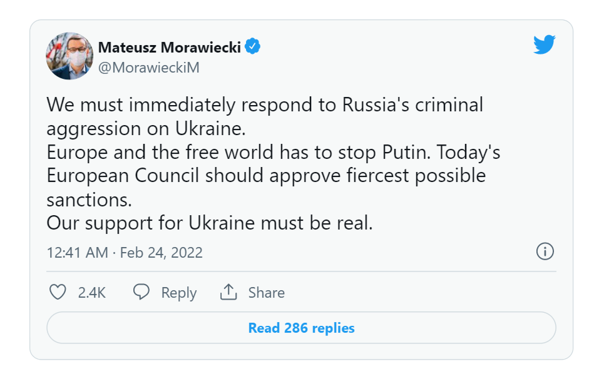604x389 pixels.
Task: Click the Feb 24, 2022 date
Action: tap(161, 253)
